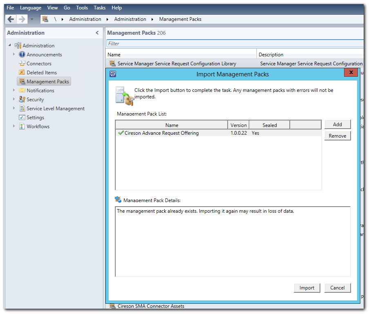
Task: Sort by the Sealed column header
Action: click(x=270, y=125)
